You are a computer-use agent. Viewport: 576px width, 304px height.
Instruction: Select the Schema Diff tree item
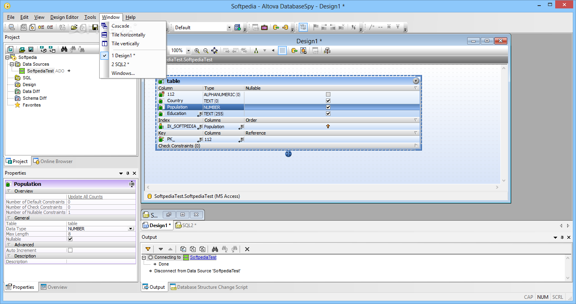point(34,98)
